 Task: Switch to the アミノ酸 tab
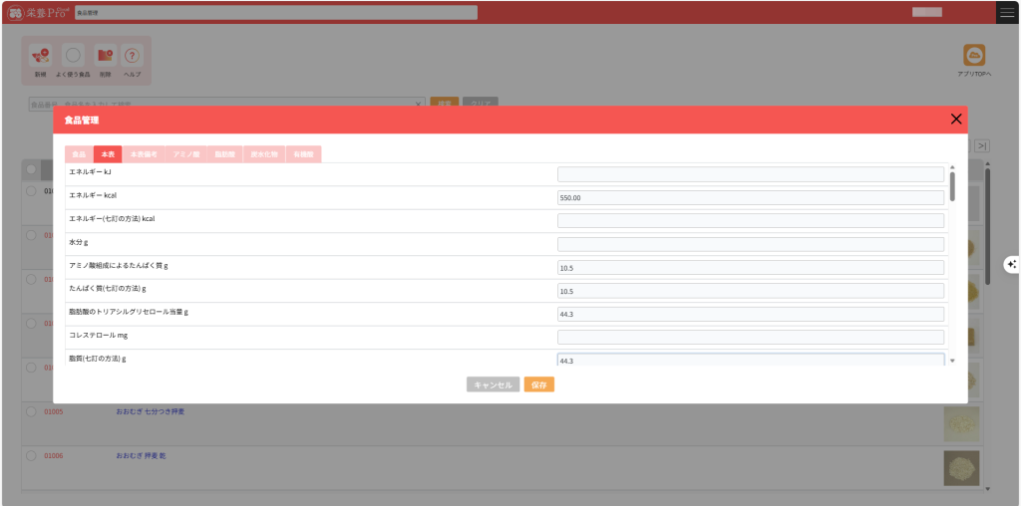(x=186, y=154)
